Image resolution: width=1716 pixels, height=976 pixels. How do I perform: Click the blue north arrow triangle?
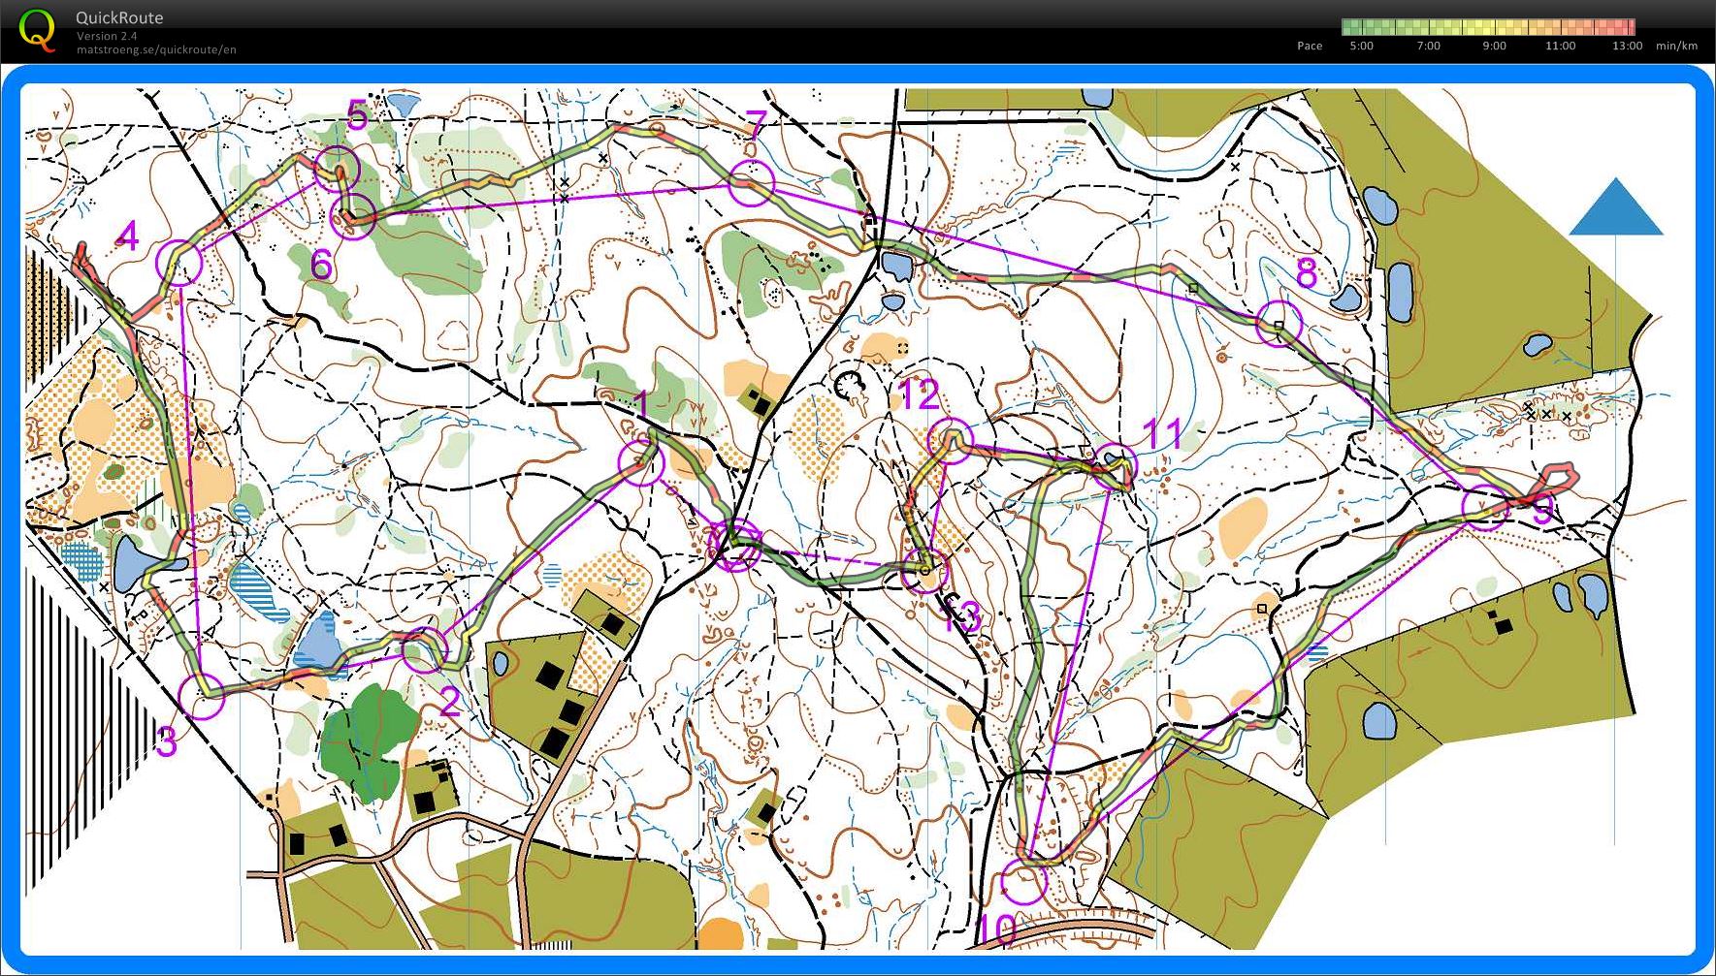pos(1615,208)
